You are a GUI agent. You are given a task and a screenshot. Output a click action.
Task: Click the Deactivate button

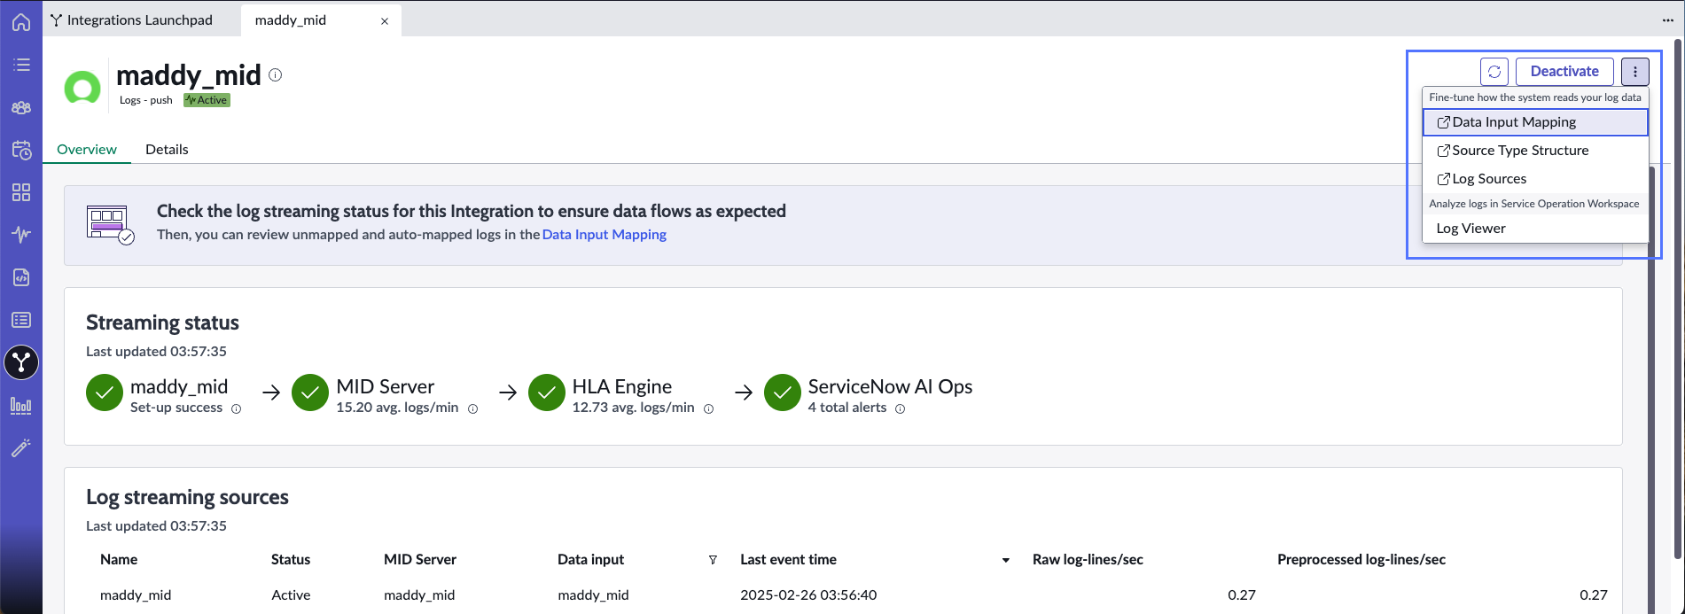click(1564, 72)
